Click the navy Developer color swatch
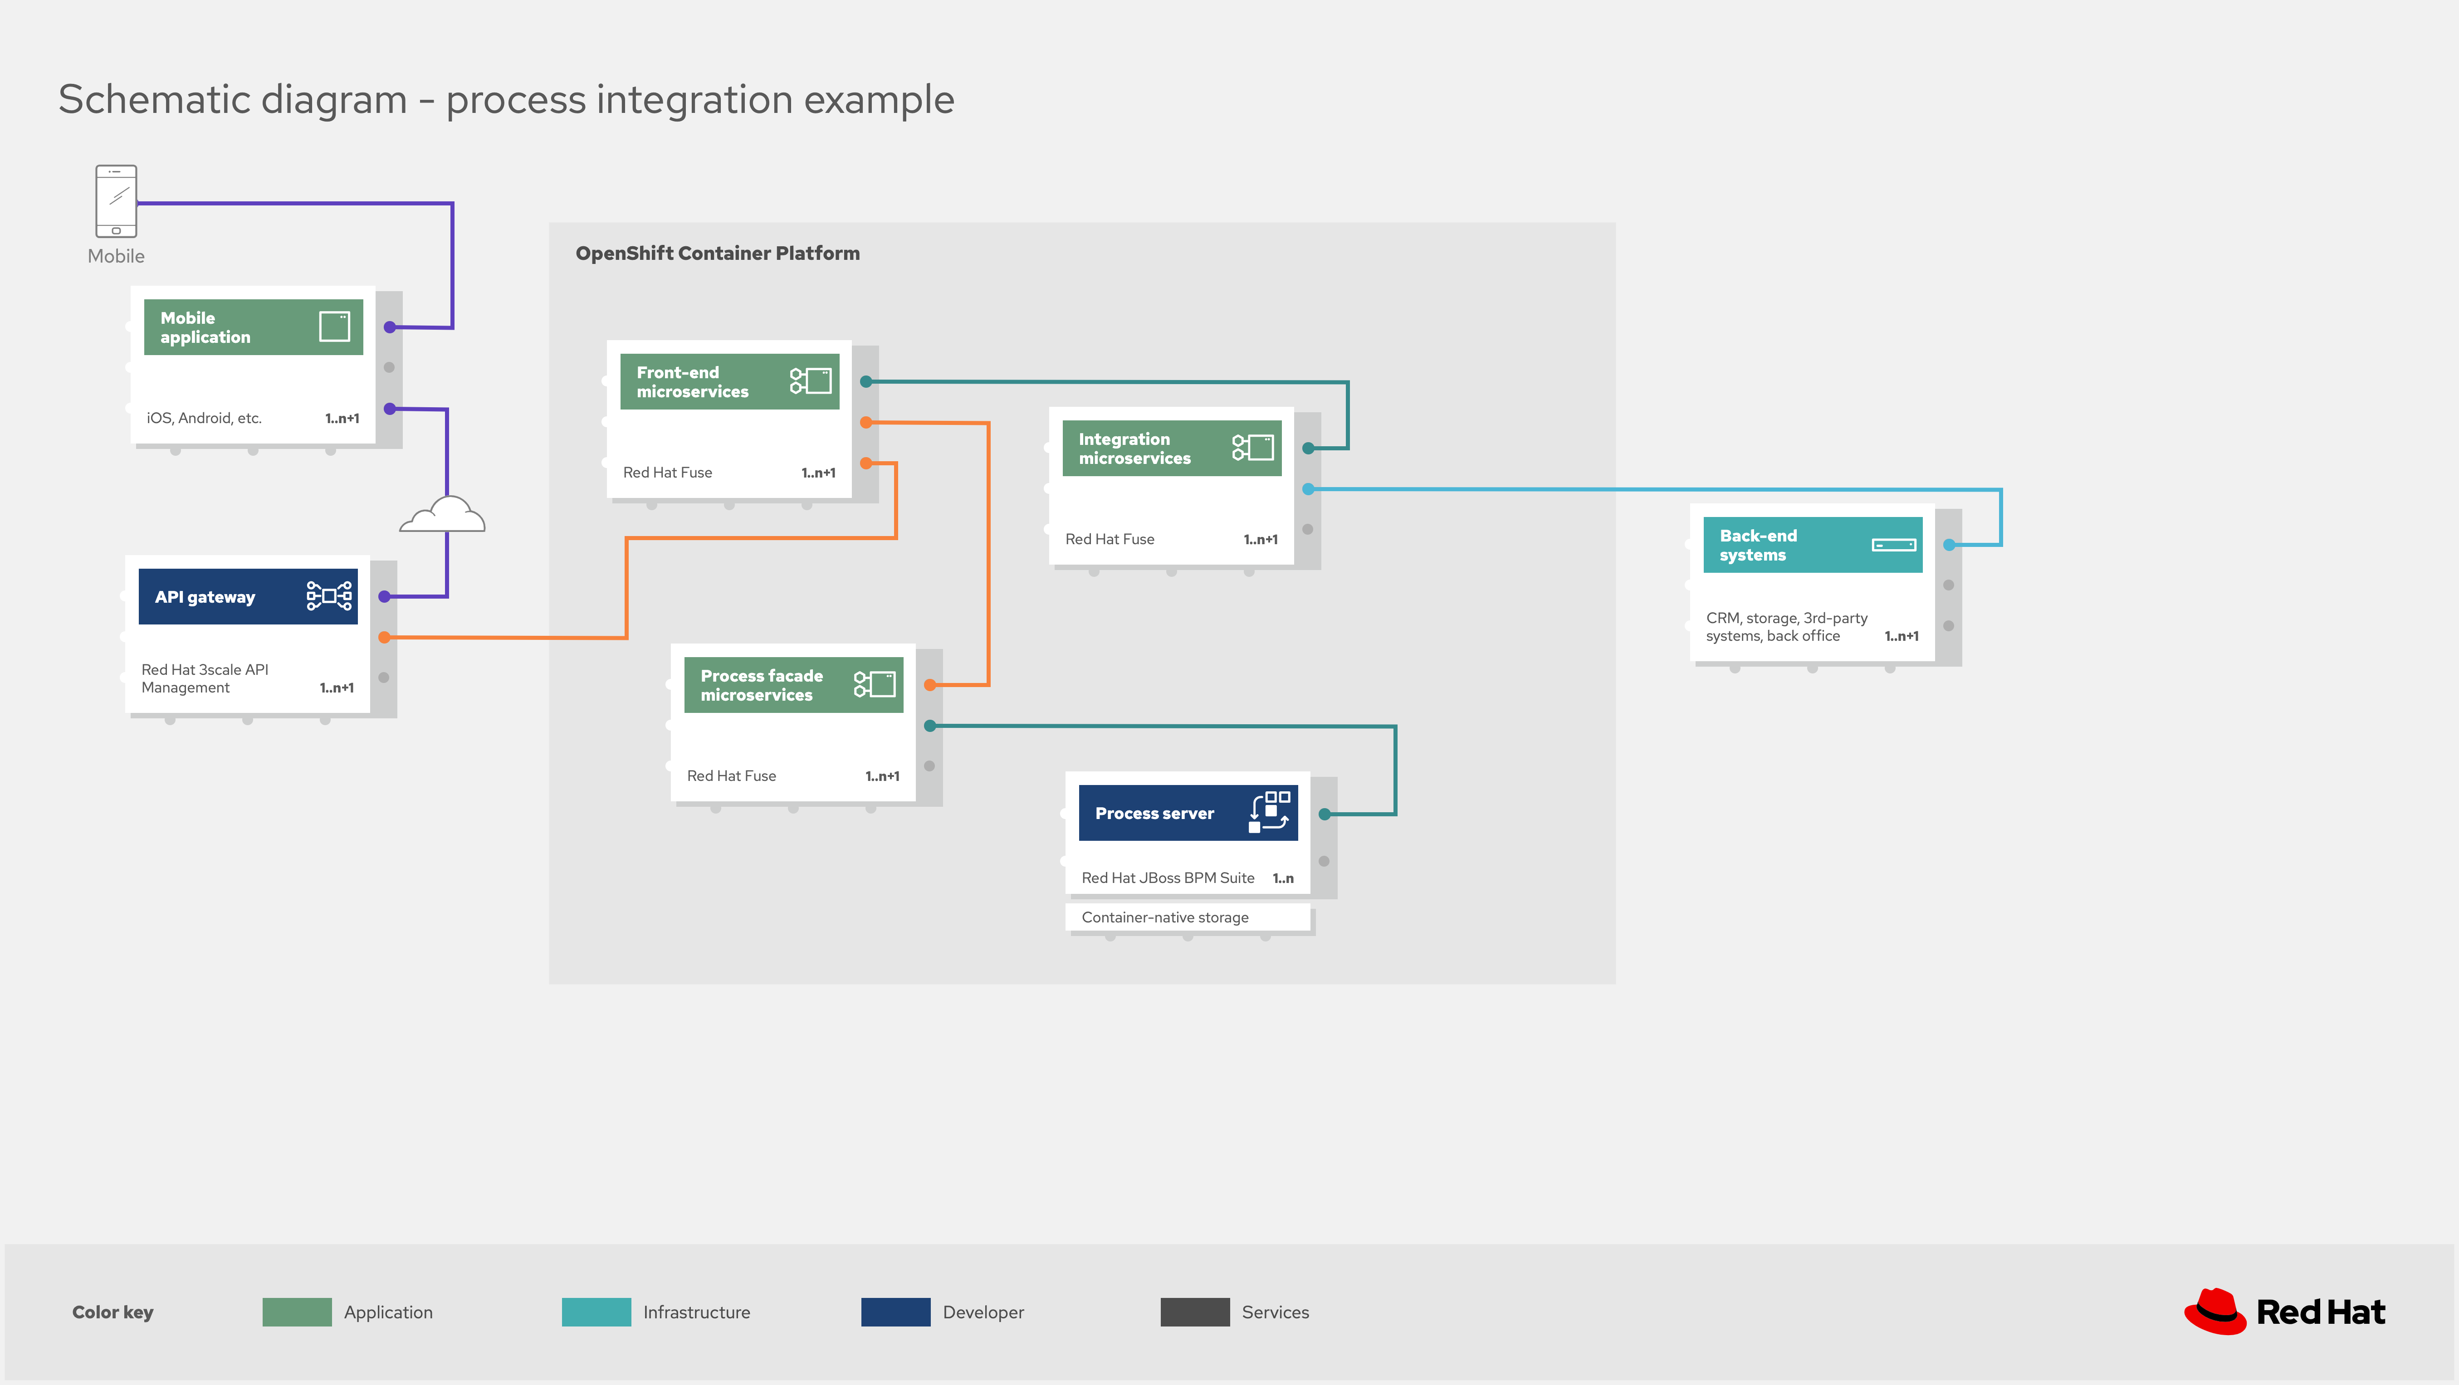Viewport: 2459px width, 1385px height. pos(895,1312)
